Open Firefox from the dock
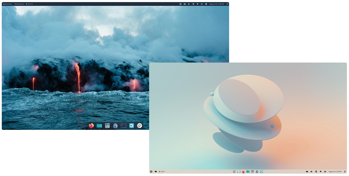Image resolution: width=349 pixels, height=176 pixels. coord(91,126)
